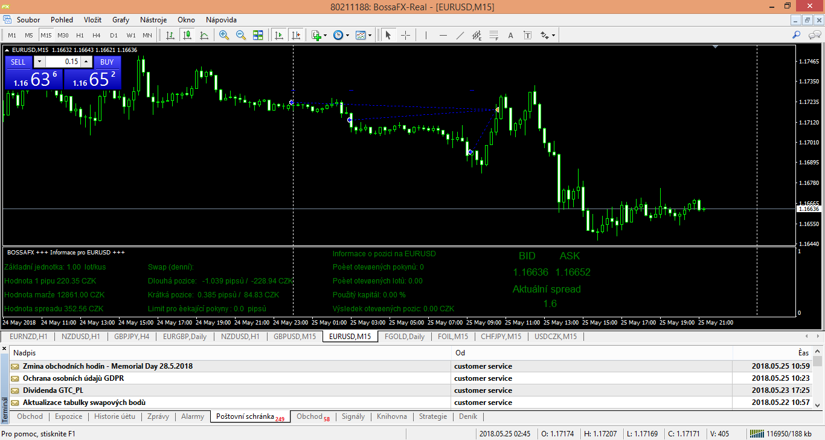Increase lot volume with up arrow
Screen dimensions: 825x440
(86, 62)
